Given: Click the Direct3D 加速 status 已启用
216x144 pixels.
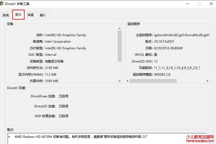Looking at the screenshot, I should pos(64,106).
